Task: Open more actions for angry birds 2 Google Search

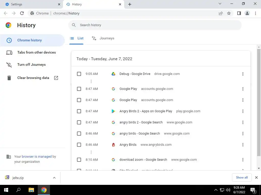Action: [243, 122]
